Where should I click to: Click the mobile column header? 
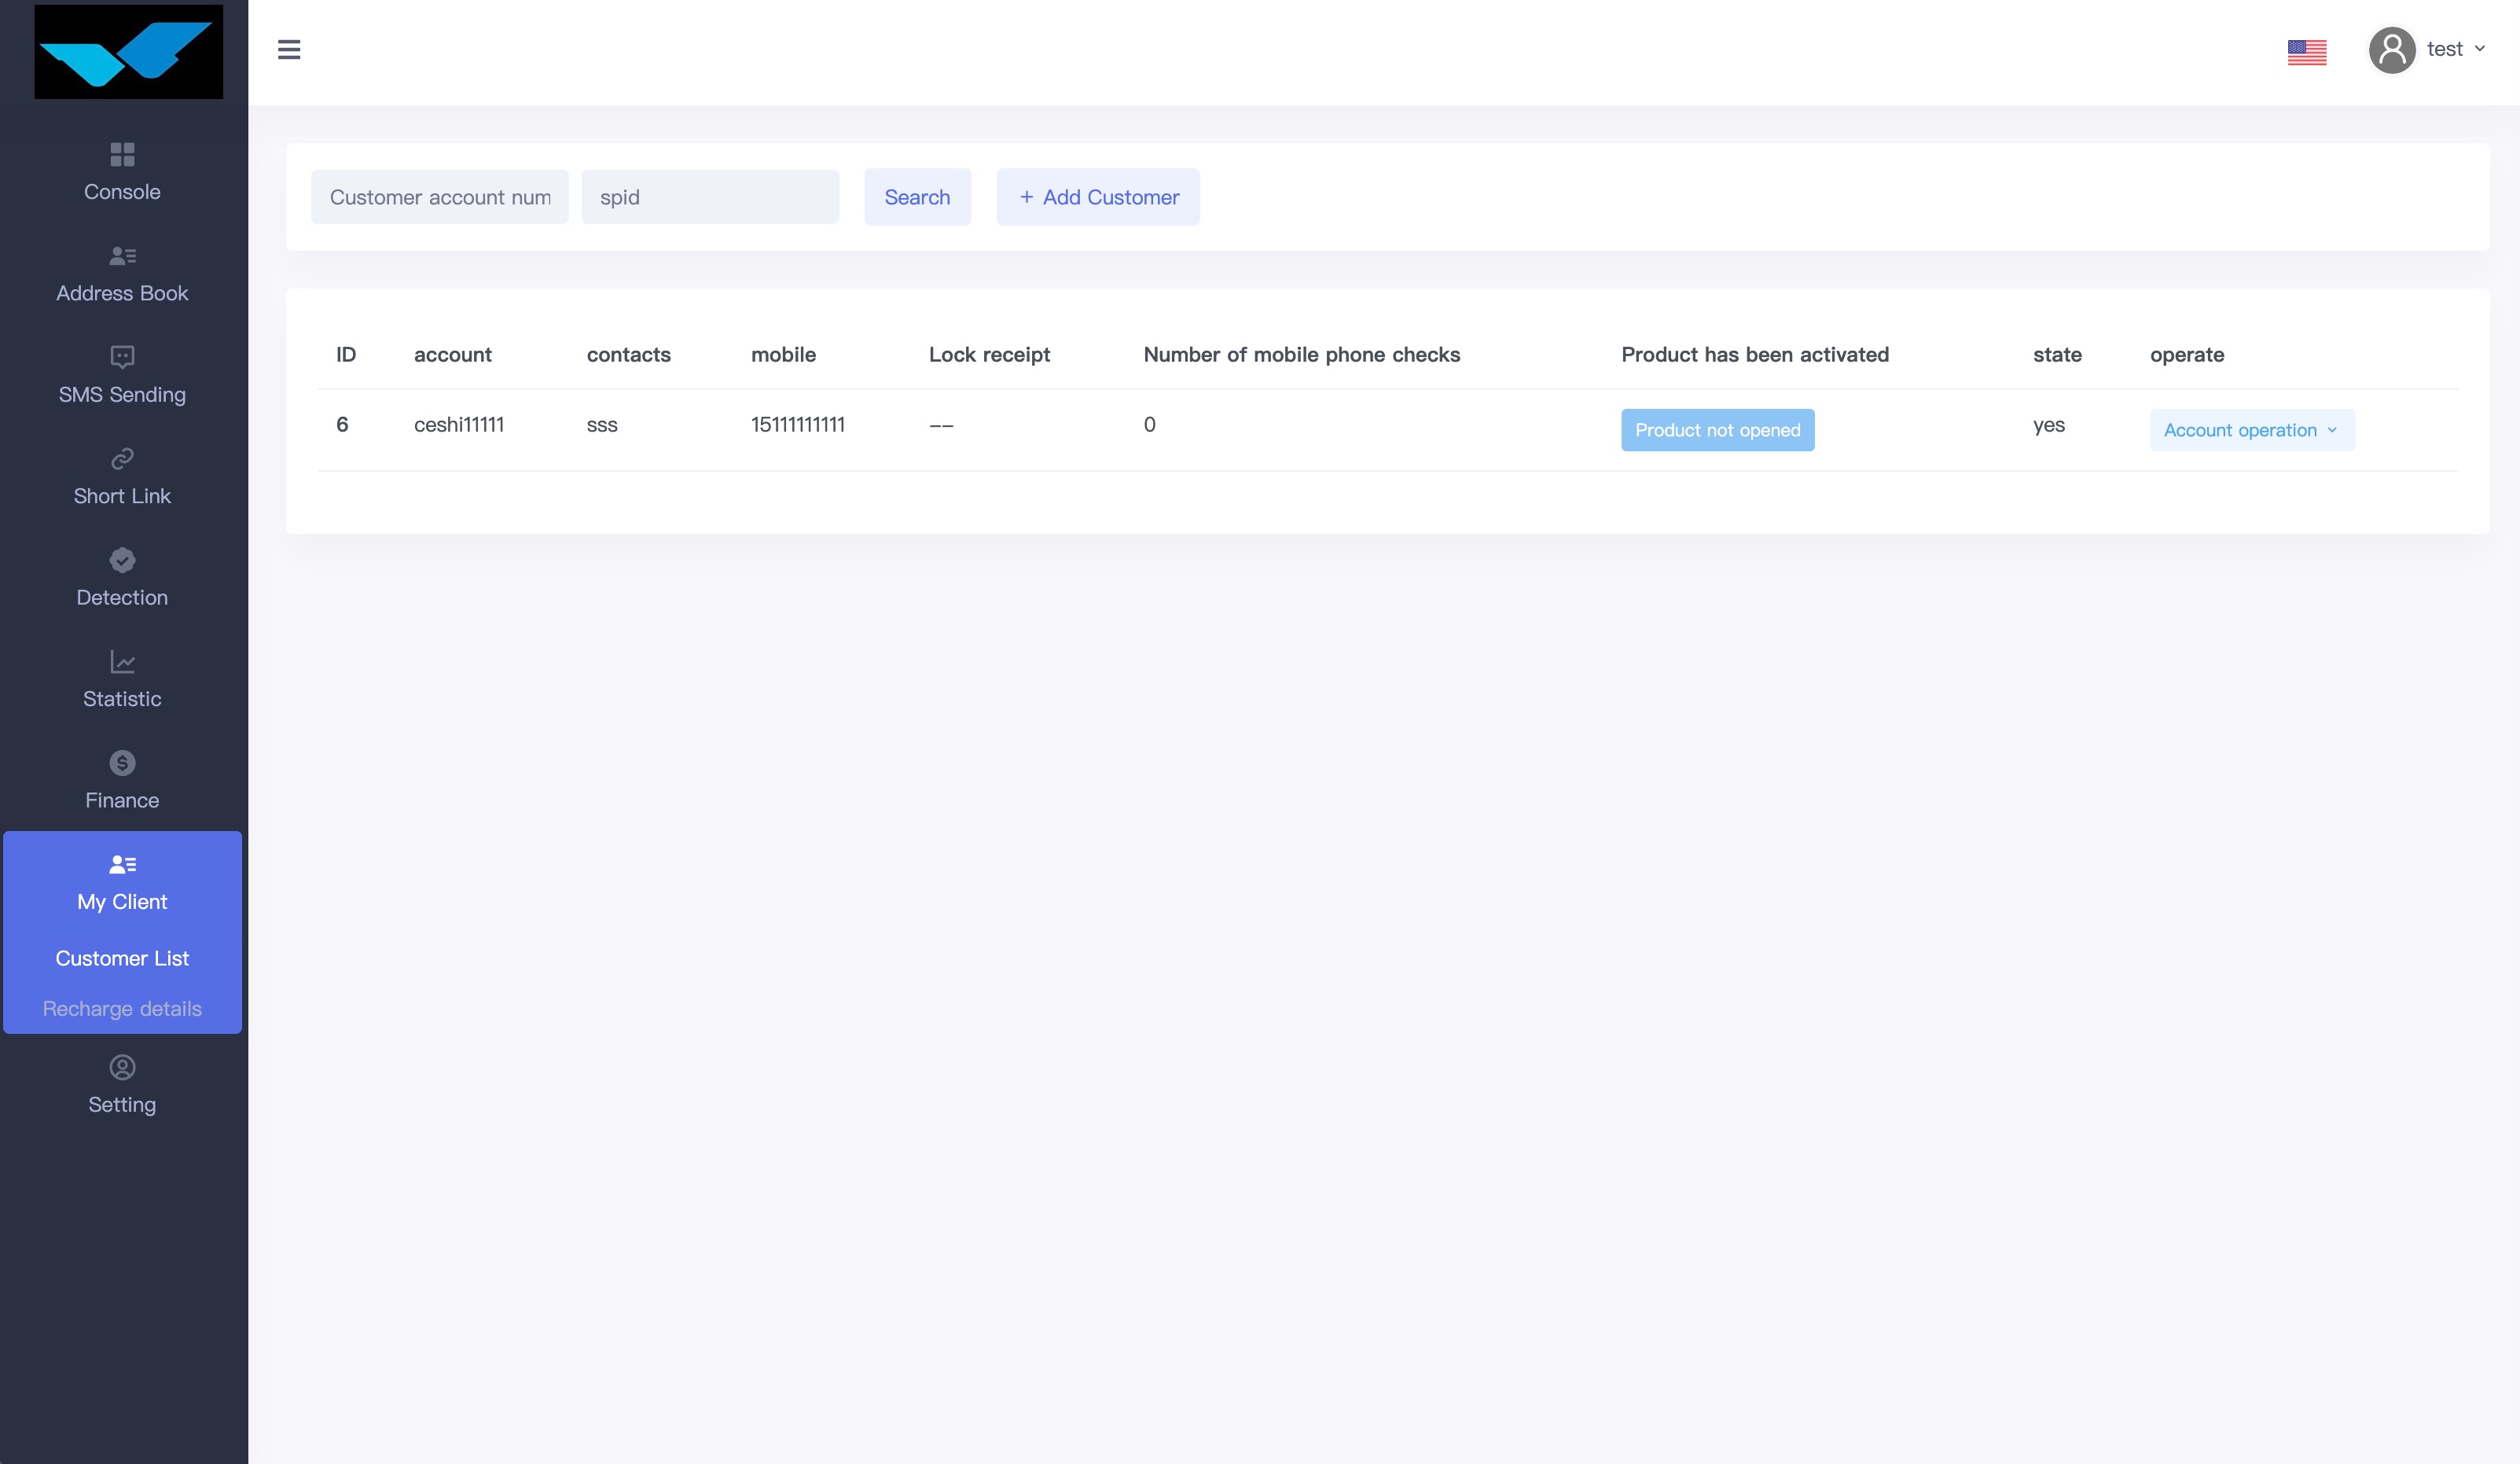783,354
